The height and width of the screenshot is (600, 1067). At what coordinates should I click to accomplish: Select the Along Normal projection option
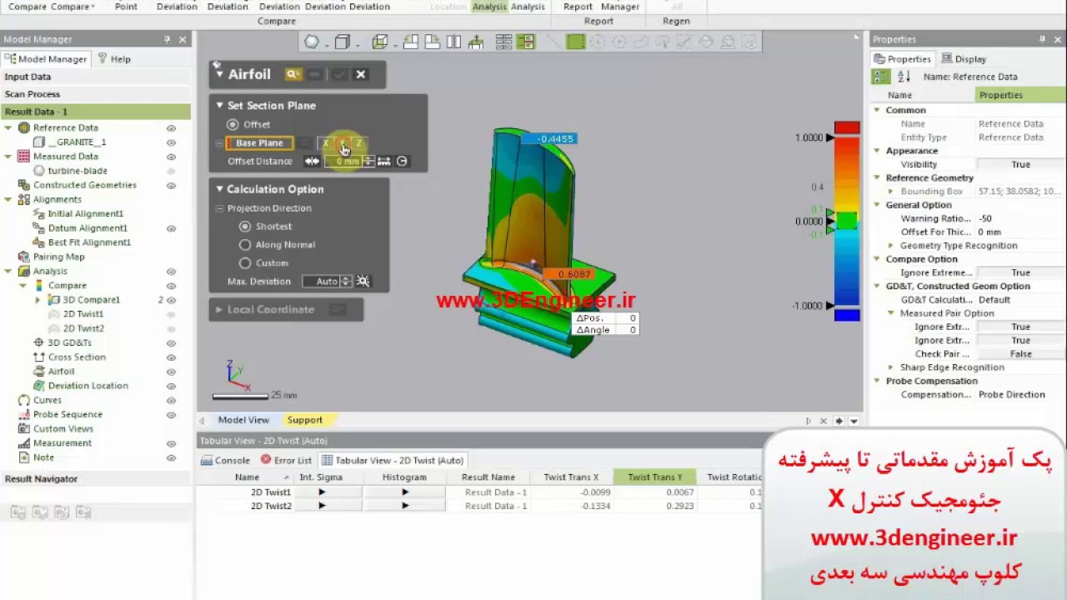(x=244, y=245)
